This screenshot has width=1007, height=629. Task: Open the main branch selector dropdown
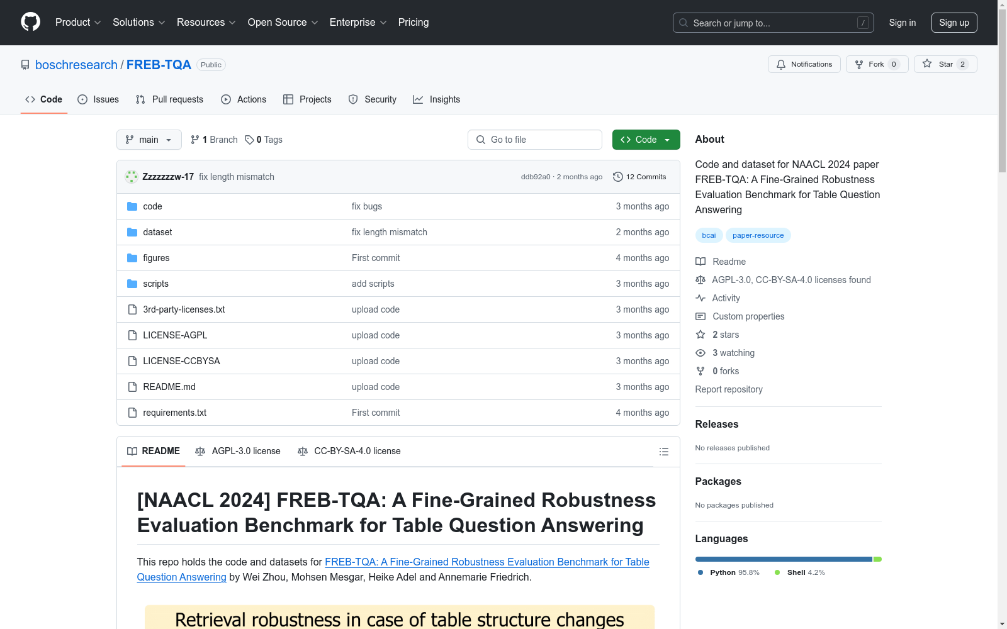coord(149,140)
